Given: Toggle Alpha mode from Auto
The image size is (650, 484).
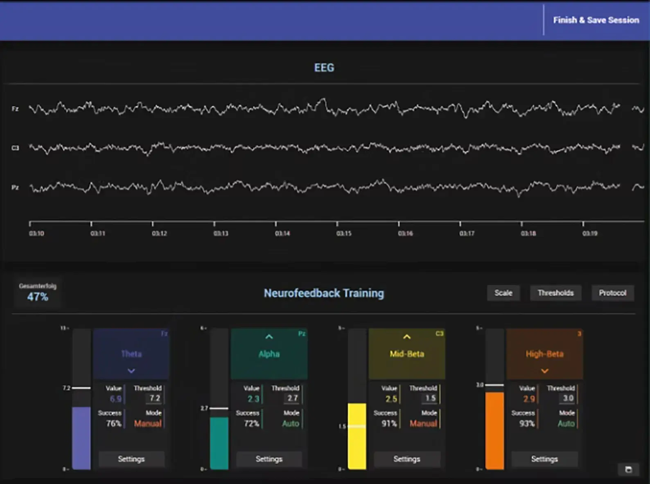Looking at the screenshot, I should 291,424.
